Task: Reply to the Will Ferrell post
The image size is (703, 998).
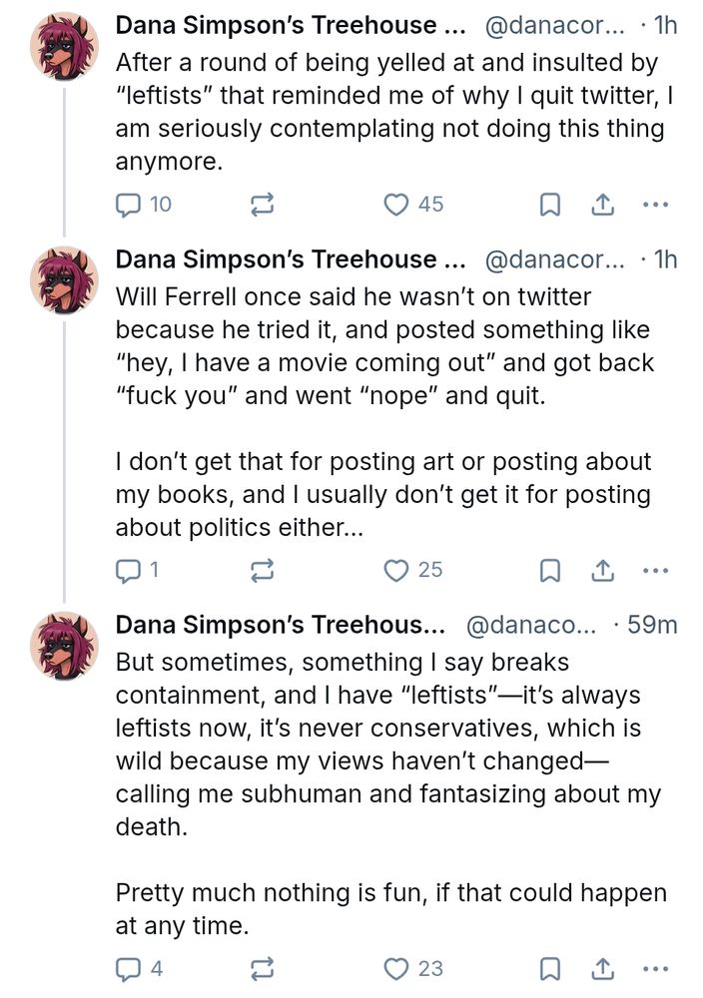Action: tap(129, 570)
